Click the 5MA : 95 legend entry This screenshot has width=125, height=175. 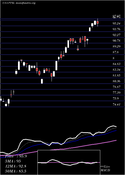pos(13,161)
